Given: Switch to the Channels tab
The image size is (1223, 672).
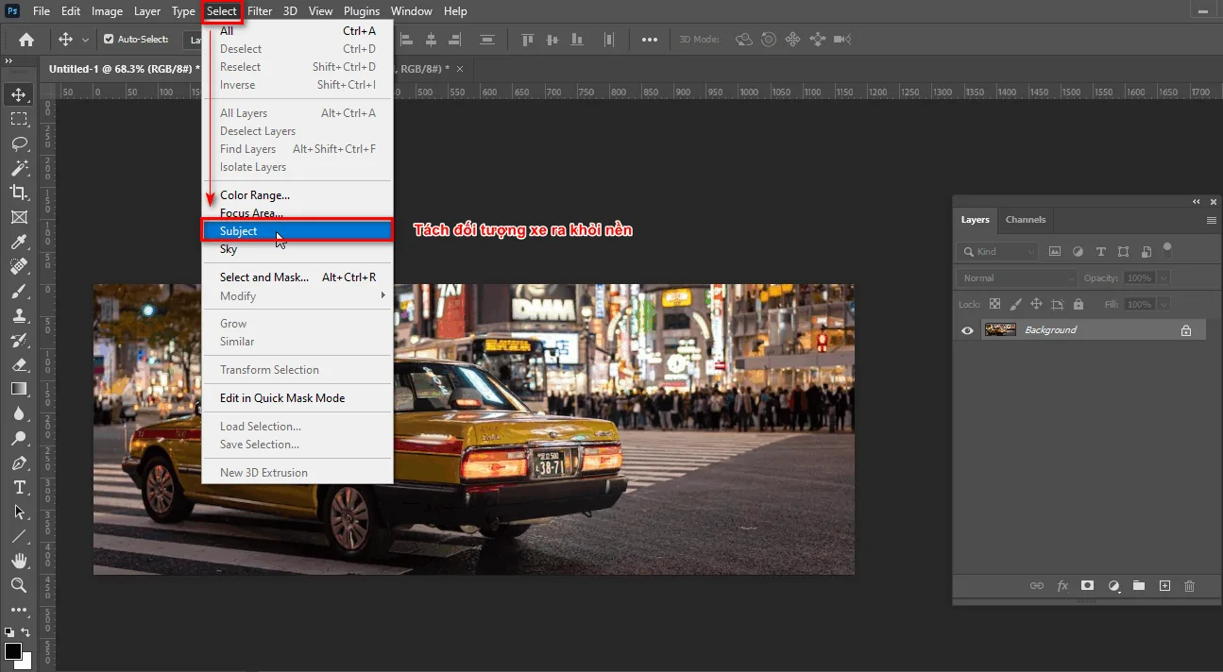Looking at the screenshot, I should click(1026, 220).
